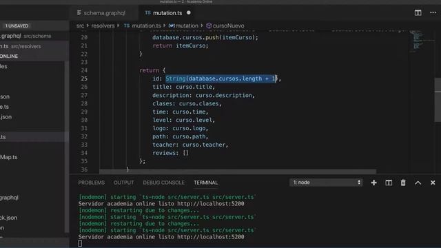Click the mutation.ts breadcrumb segment
This screenshot has height=248, width=441.
point(146,25)
